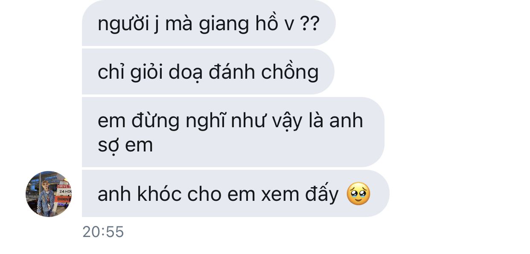Click the sender's profile avatar
The width and height of the screenshot is (530, 254).
[49, 194]
